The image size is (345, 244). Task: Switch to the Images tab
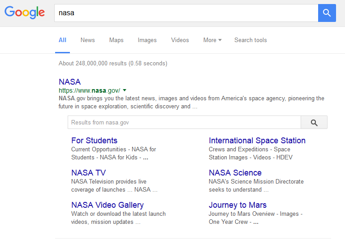pos(147,40)
